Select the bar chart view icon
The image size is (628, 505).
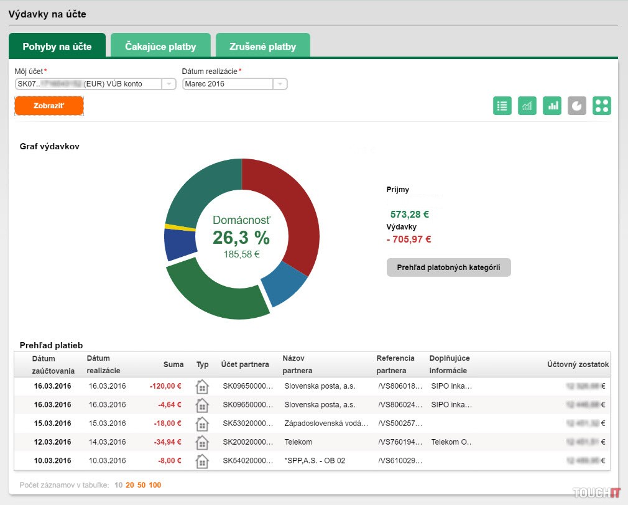click(x=552, y=106)
